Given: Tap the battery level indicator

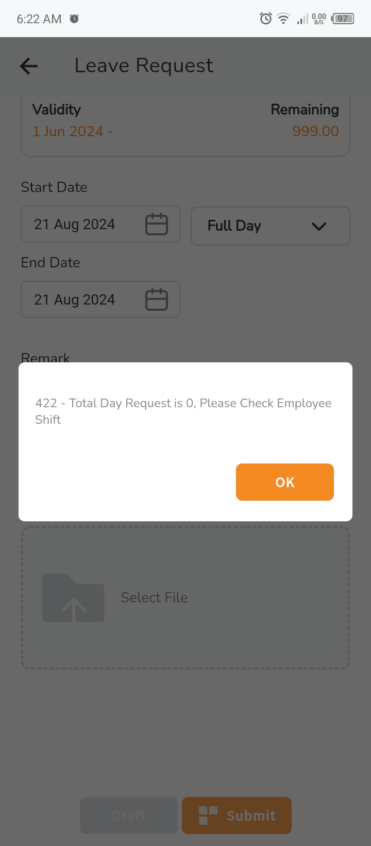Looking at the screenshot, I should (343, 19).
